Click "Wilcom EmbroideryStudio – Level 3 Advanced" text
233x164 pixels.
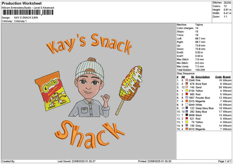[x=28, y=8]
